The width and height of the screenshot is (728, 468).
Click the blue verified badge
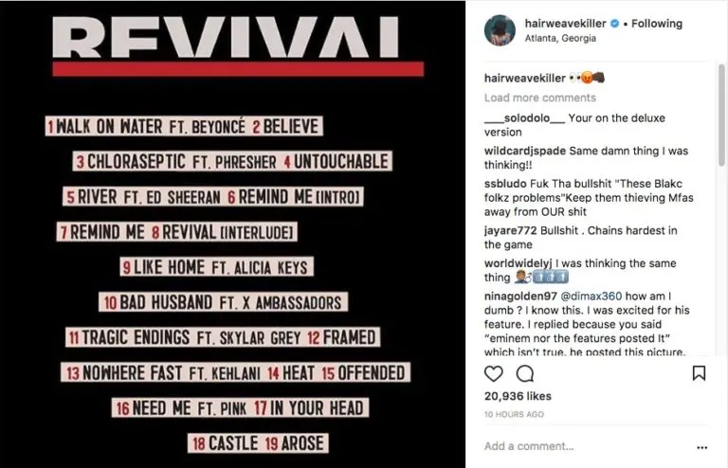(x=613, y=24)
